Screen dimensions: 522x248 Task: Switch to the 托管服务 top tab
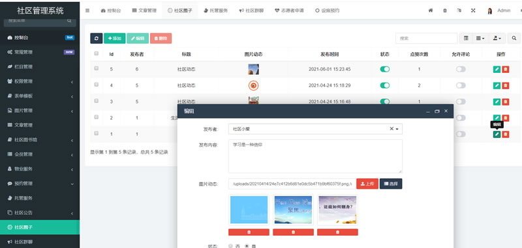(x=215, y=10)
